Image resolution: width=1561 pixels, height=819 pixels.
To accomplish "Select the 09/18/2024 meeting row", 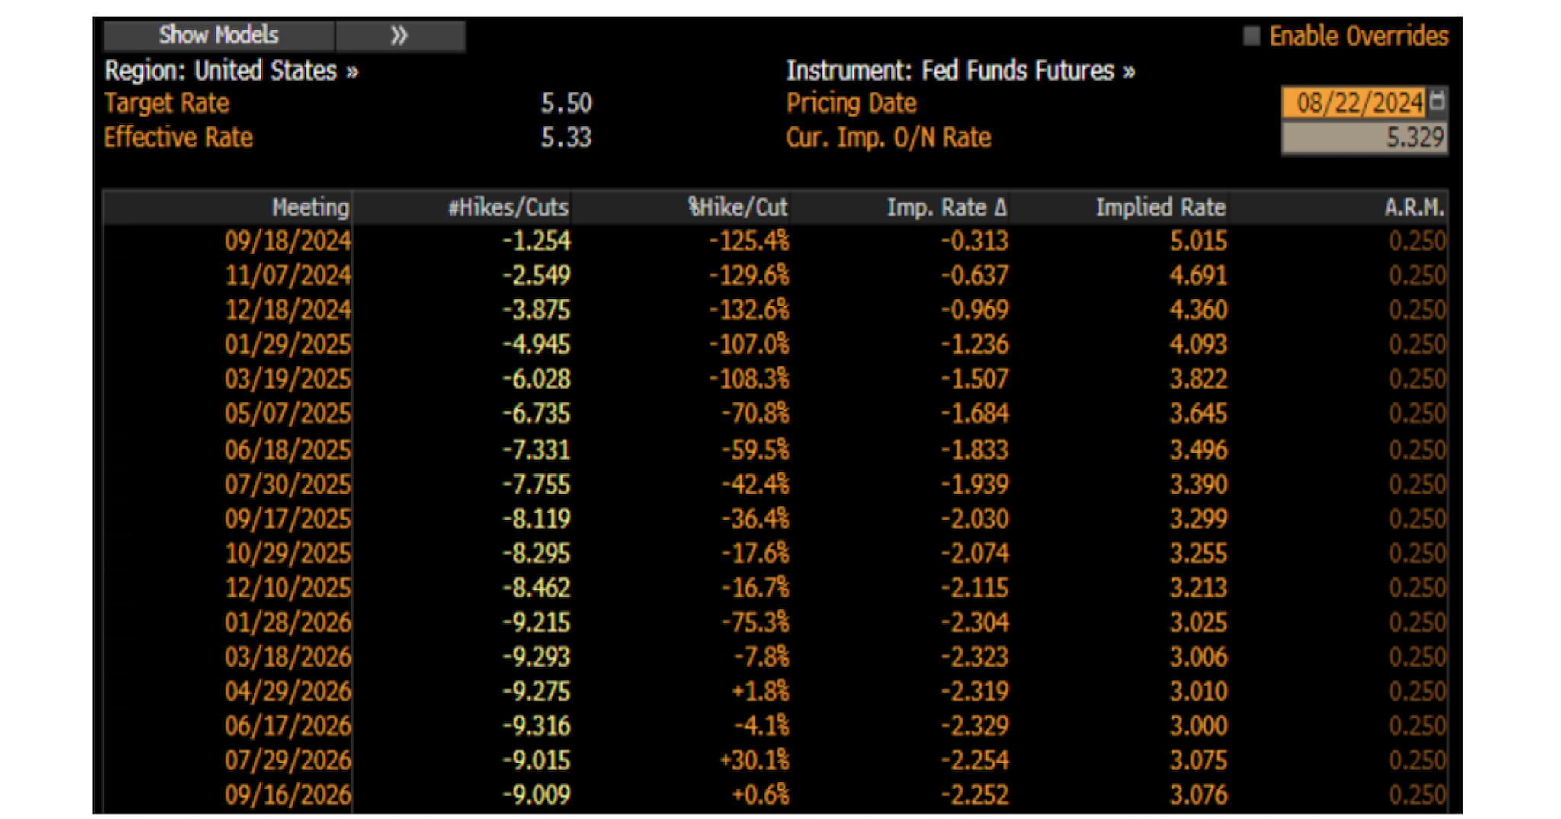I will (287, 242).
